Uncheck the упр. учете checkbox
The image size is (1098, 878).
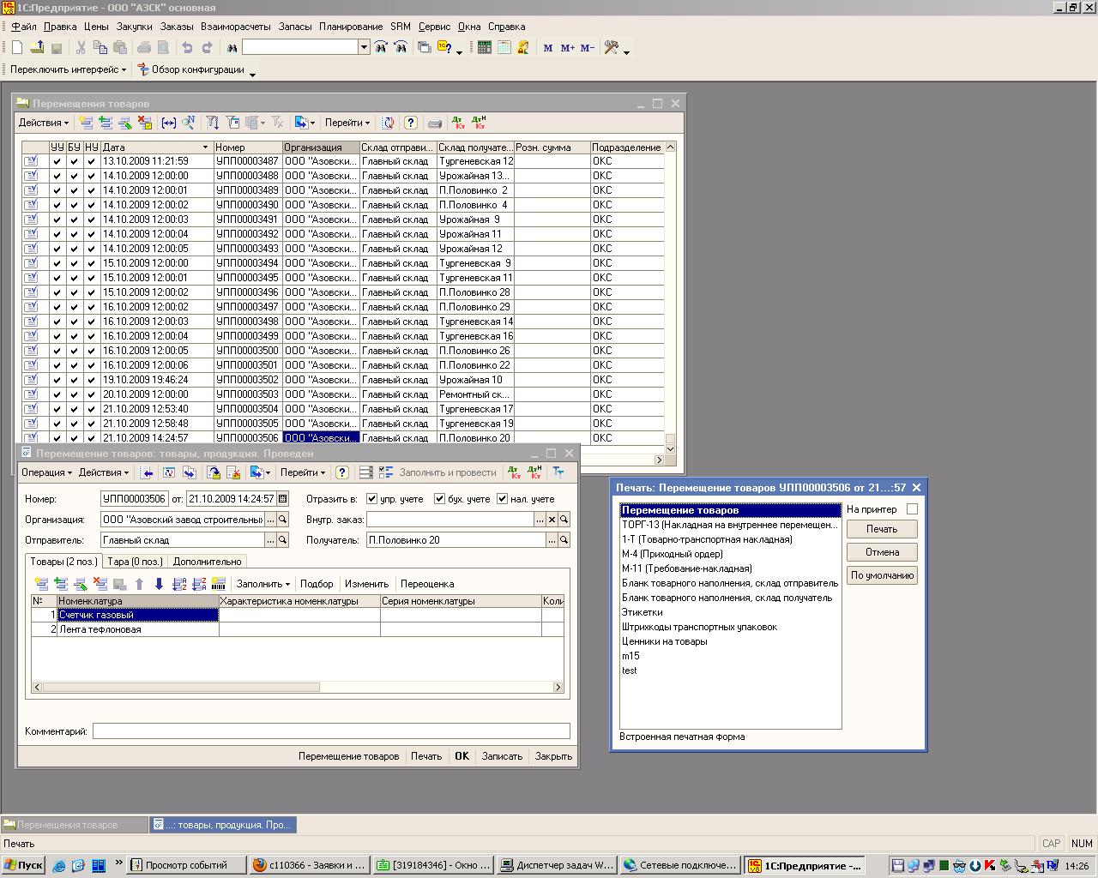(x=372, y=499)
